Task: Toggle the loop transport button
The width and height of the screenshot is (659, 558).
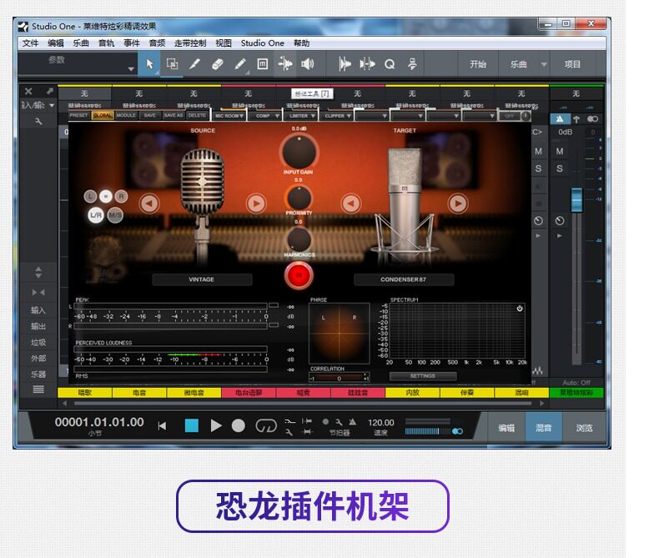Action: click(x=265, y=425)
